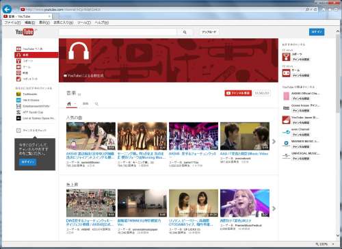Open the headphones music channel avatar
342x249 pixels.
(x=79, y=51)
